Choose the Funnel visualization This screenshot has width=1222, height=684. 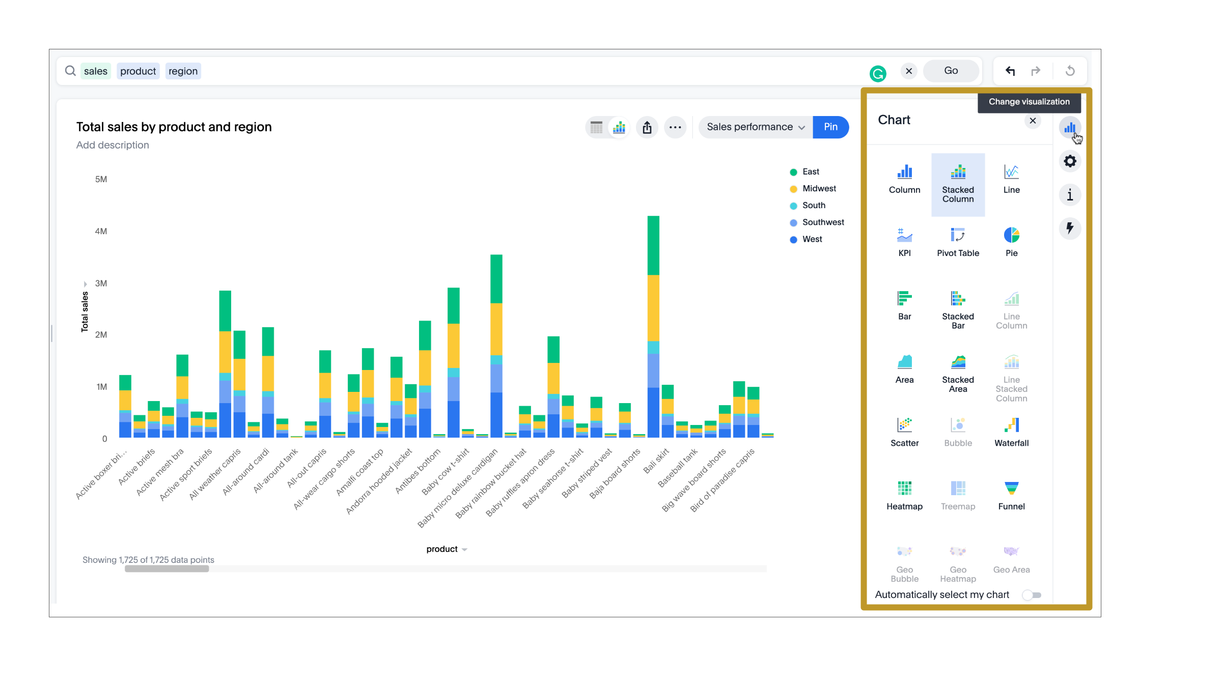[x=1011, y=493]
